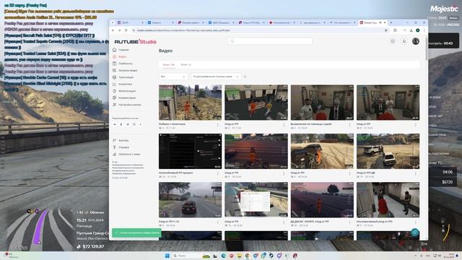Open options menu of motorcycle-track video card
Screen dimensions: 462x260
pyautogui.click(x=284, y=173)
